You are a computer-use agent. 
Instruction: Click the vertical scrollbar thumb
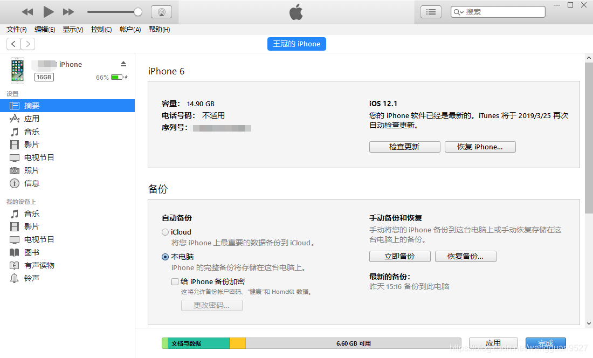(589, 138)
